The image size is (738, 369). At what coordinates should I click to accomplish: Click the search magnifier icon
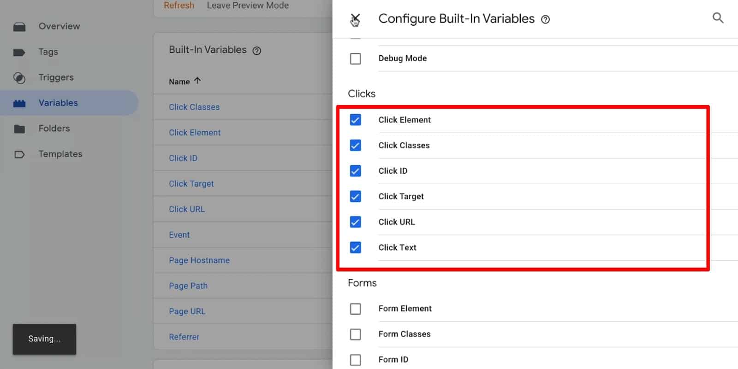[718, 18]
